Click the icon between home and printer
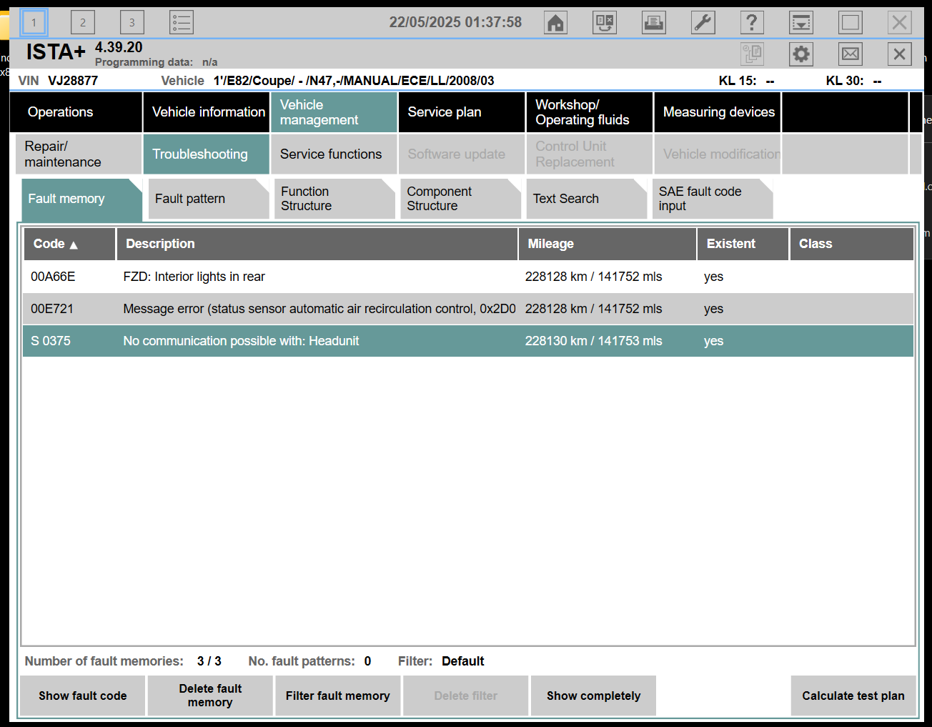Screen dimensions: 932x727 605,23
